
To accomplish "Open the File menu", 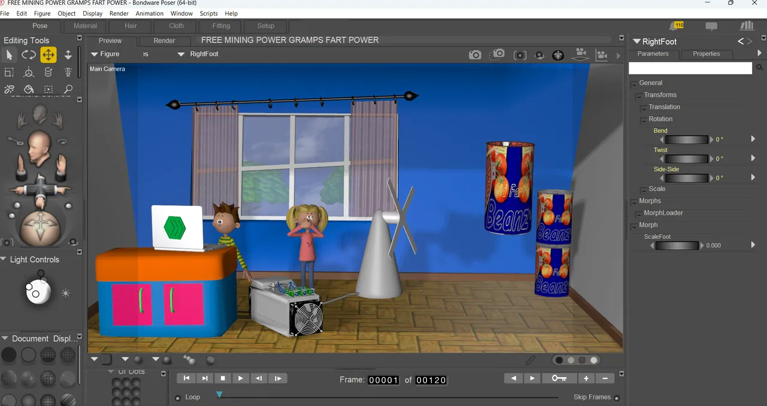I will pos(5,13).
